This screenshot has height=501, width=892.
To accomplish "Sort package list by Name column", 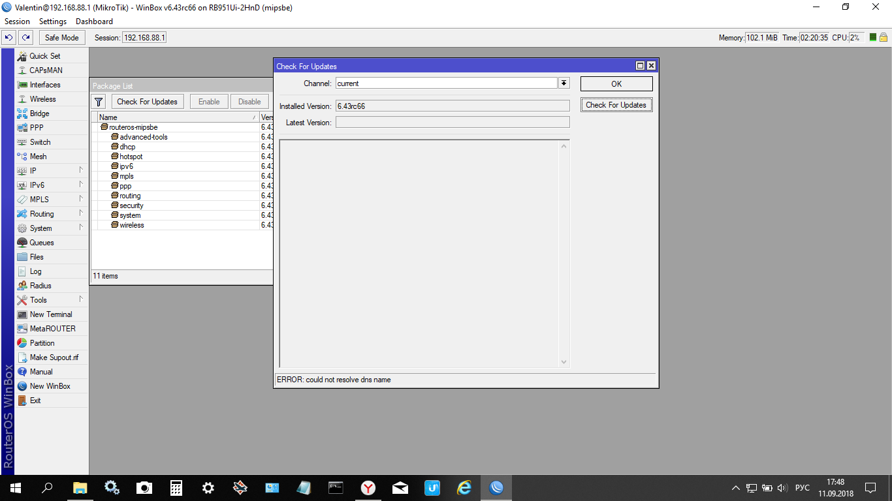I will [178, 117].
